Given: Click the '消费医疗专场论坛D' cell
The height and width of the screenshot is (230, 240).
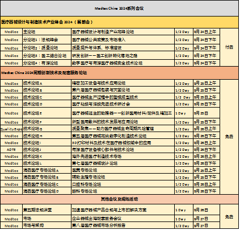Looking at the screenshot, I should 47,191.
